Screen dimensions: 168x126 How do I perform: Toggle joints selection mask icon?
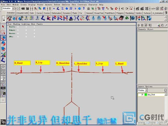(58, 9)
